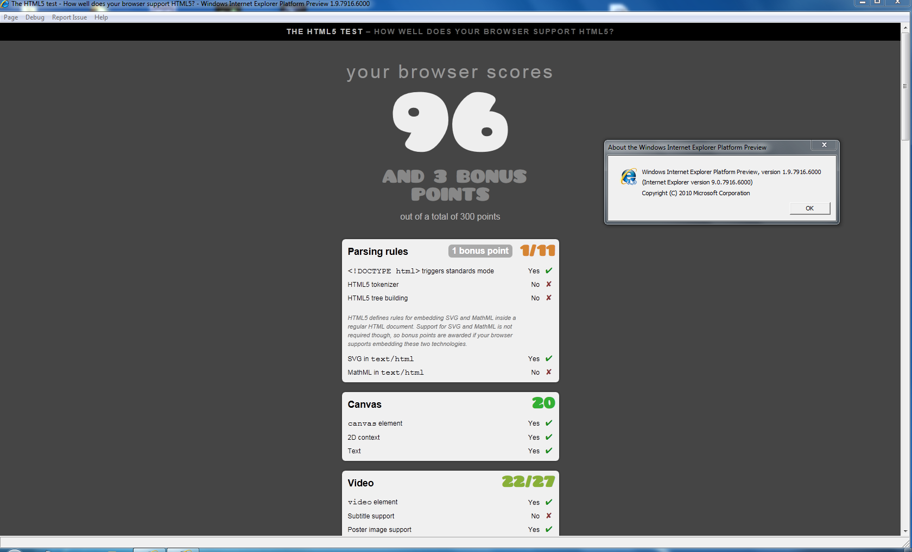
Task: Click the green check for Poster image support
Action: pyautogui.click(x=549, y=529)
